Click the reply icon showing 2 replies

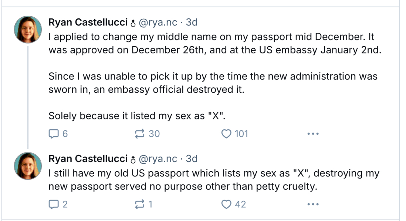pos(53,204)
